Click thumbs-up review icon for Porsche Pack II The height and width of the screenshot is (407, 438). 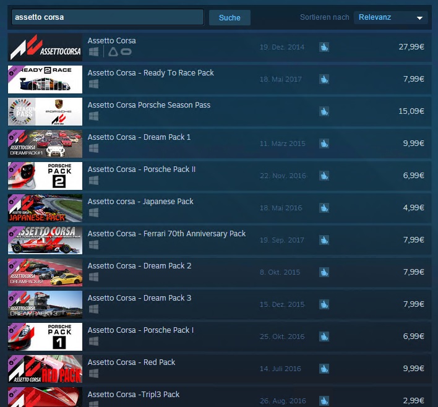324,176
